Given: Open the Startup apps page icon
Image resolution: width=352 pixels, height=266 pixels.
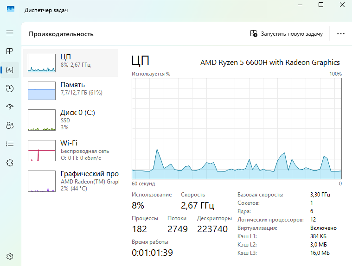Looking at the screenshot, I should point(10,107).
